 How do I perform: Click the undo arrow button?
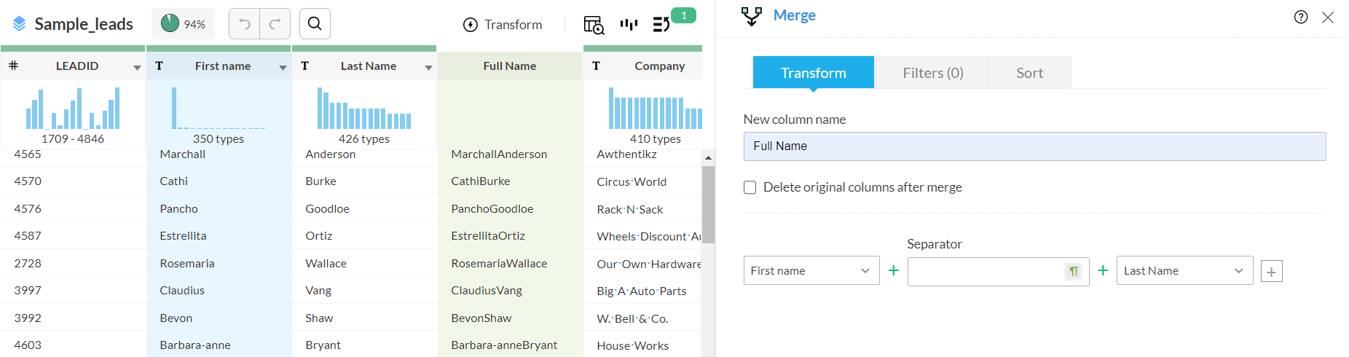point(245,24)
